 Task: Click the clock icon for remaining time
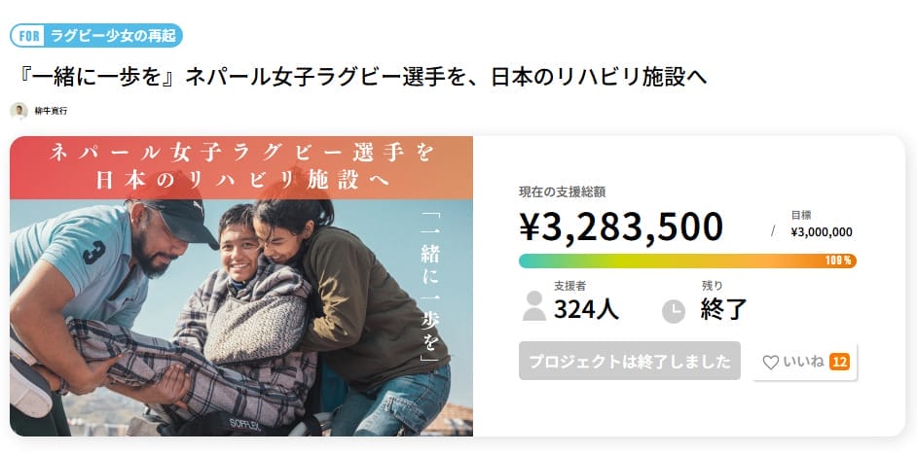(673, 311)
